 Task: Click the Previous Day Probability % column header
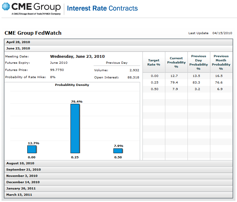199,63
